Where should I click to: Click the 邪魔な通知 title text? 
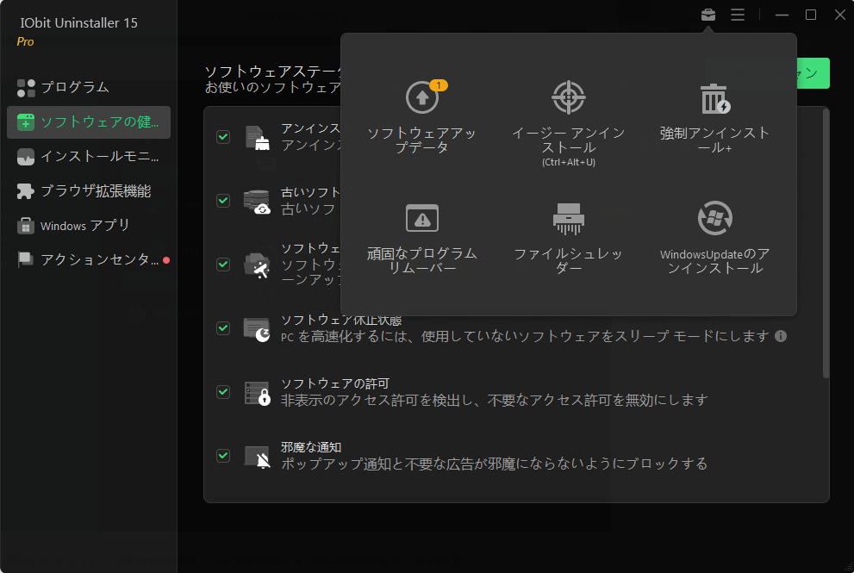[x=311, y=448]
